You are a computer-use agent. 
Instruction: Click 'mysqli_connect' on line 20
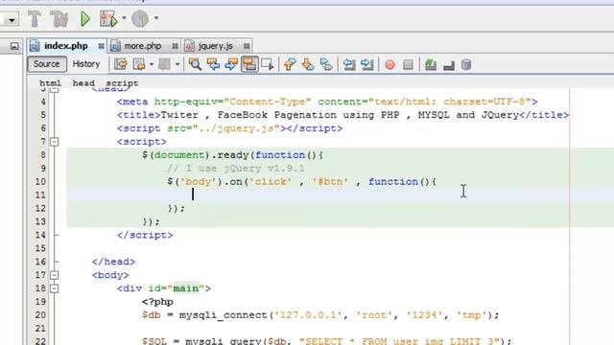coord(224,315)
